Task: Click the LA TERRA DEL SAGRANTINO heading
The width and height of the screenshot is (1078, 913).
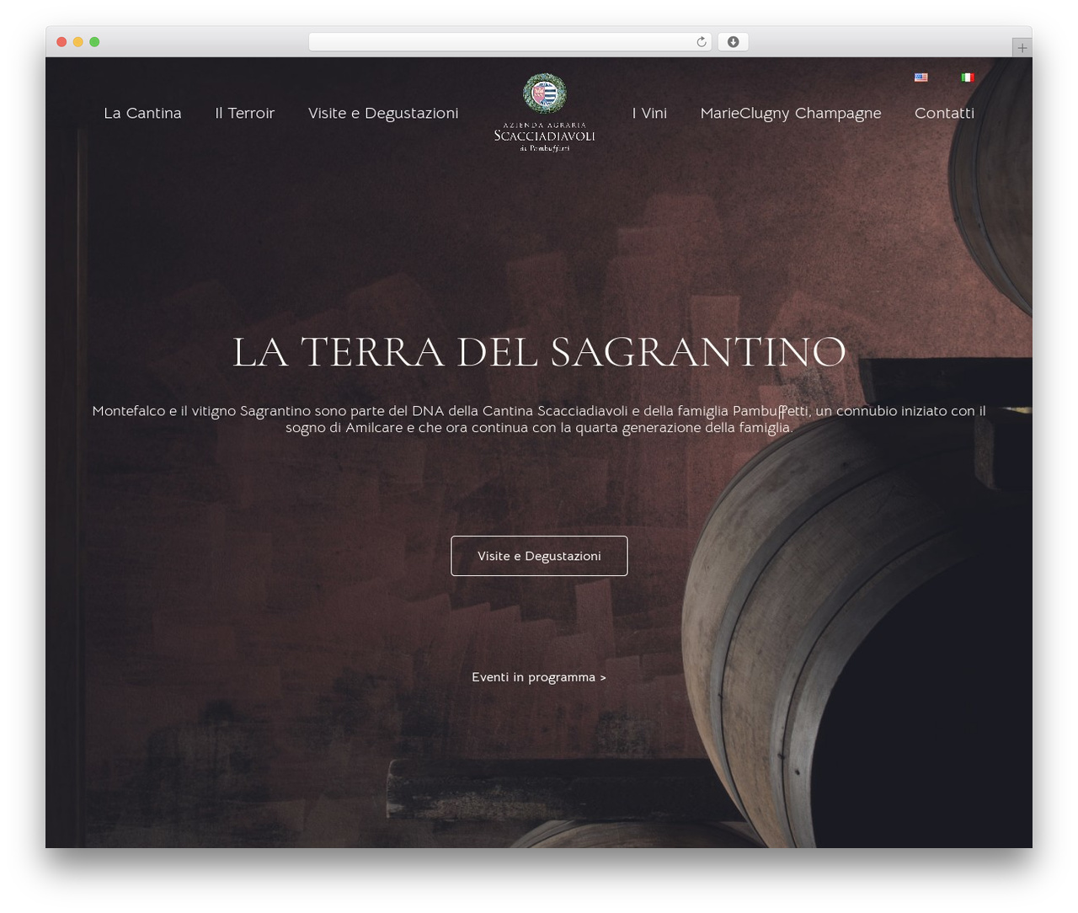Action: click(539, 352)
